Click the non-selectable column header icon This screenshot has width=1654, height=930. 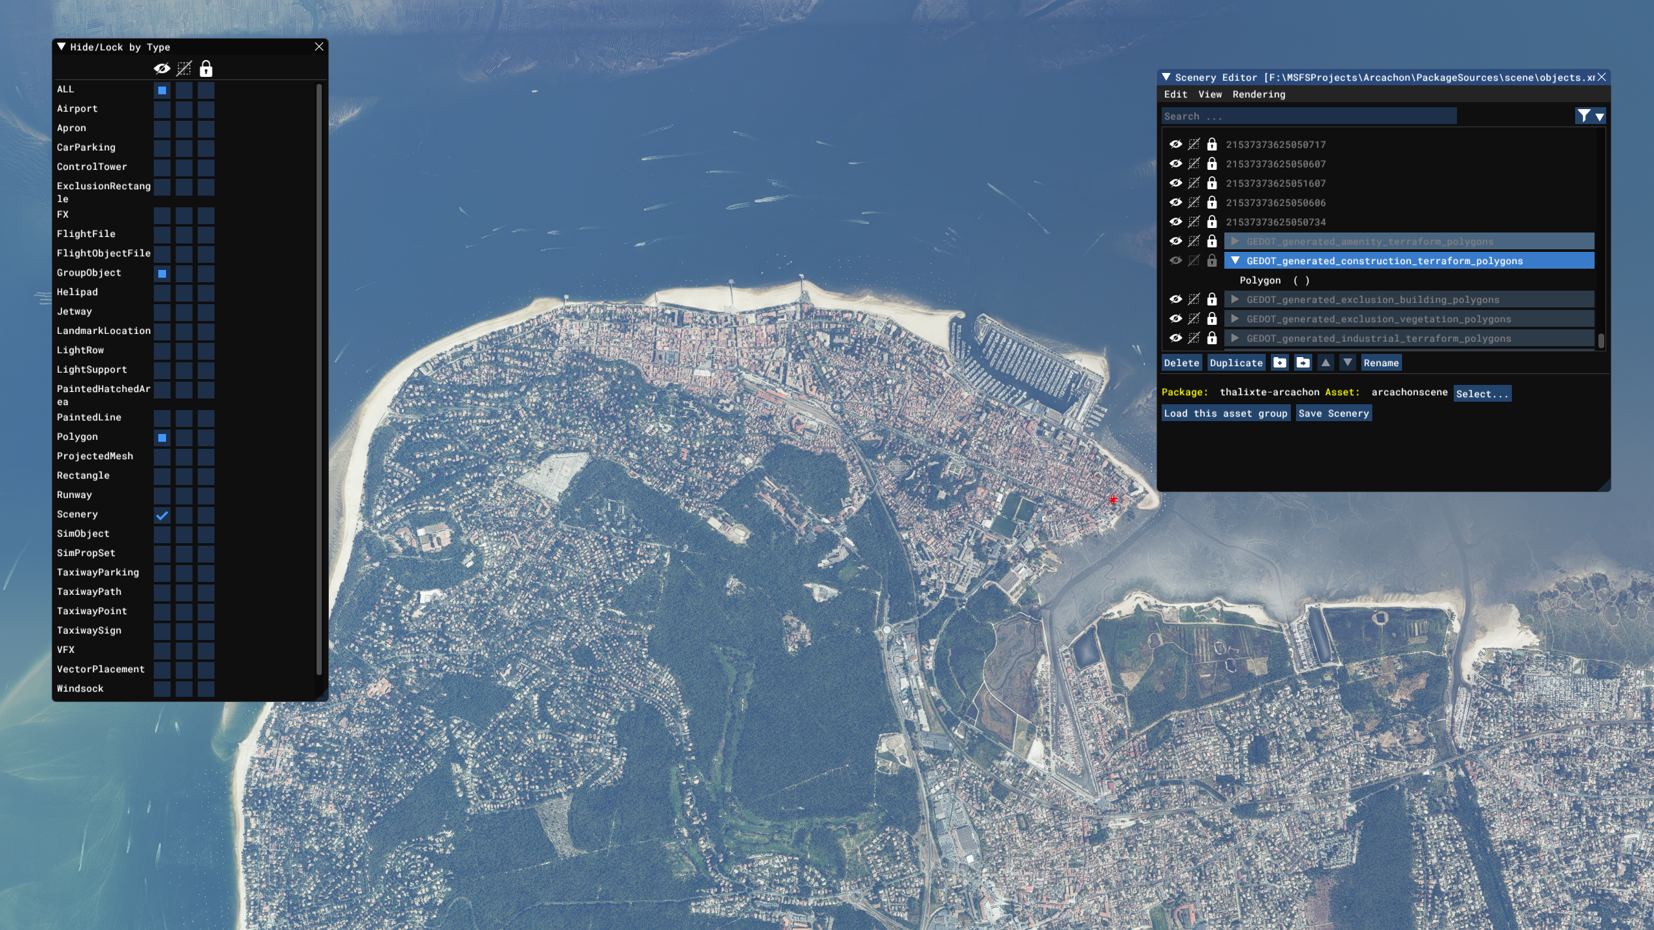pos(184,68)
